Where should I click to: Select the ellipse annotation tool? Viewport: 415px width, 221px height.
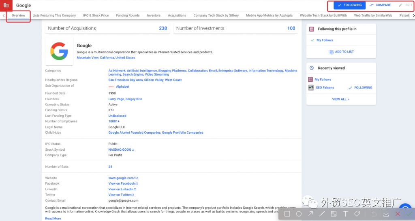pyautogui.click(x=299, y=214)
